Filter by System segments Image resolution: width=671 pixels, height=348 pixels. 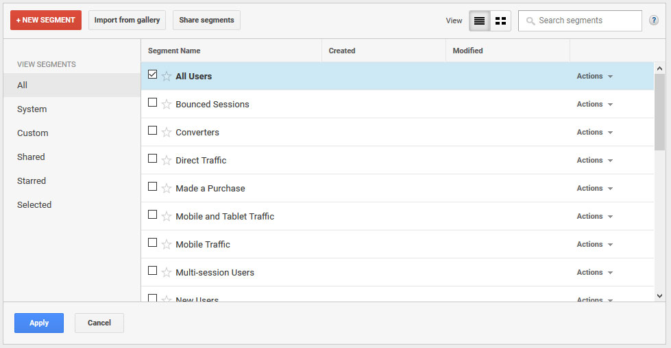tap(72, 109)
